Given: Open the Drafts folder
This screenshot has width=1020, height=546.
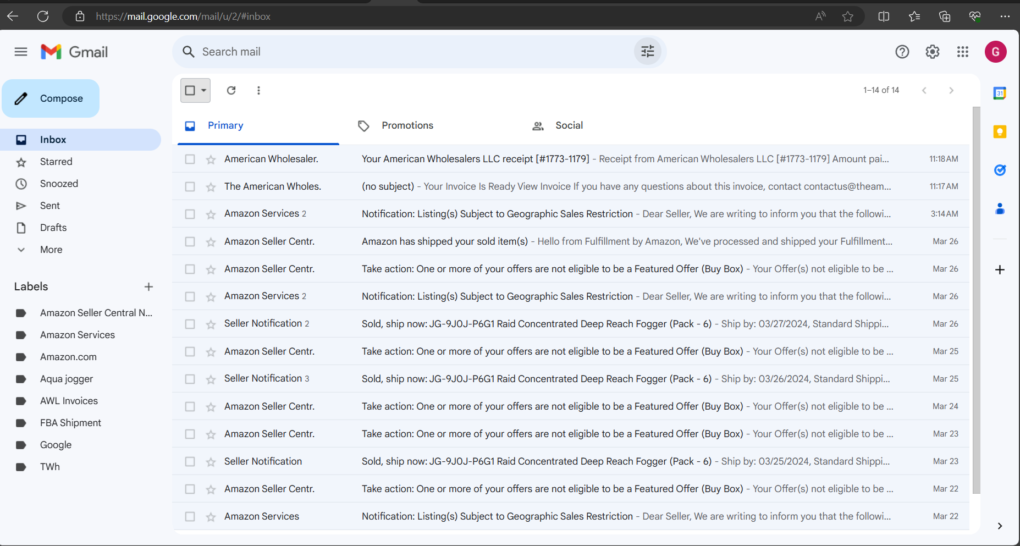Looking at the screenshot, I should coord(80,228).
